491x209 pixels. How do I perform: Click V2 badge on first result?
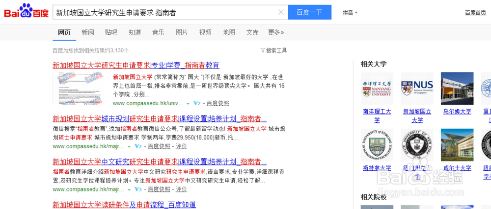197,103
